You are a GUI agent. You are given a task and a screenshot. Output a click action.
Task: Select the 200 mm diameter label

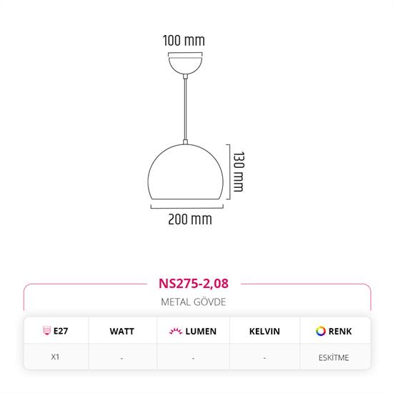[190, 219]
